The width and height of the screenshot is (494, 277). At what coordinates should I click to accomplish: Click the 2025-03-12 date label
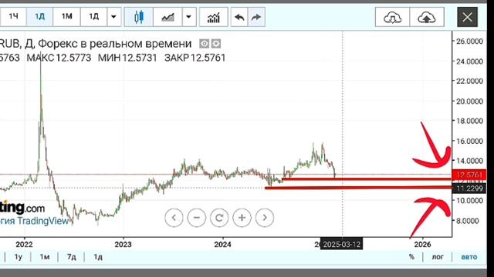341,245
